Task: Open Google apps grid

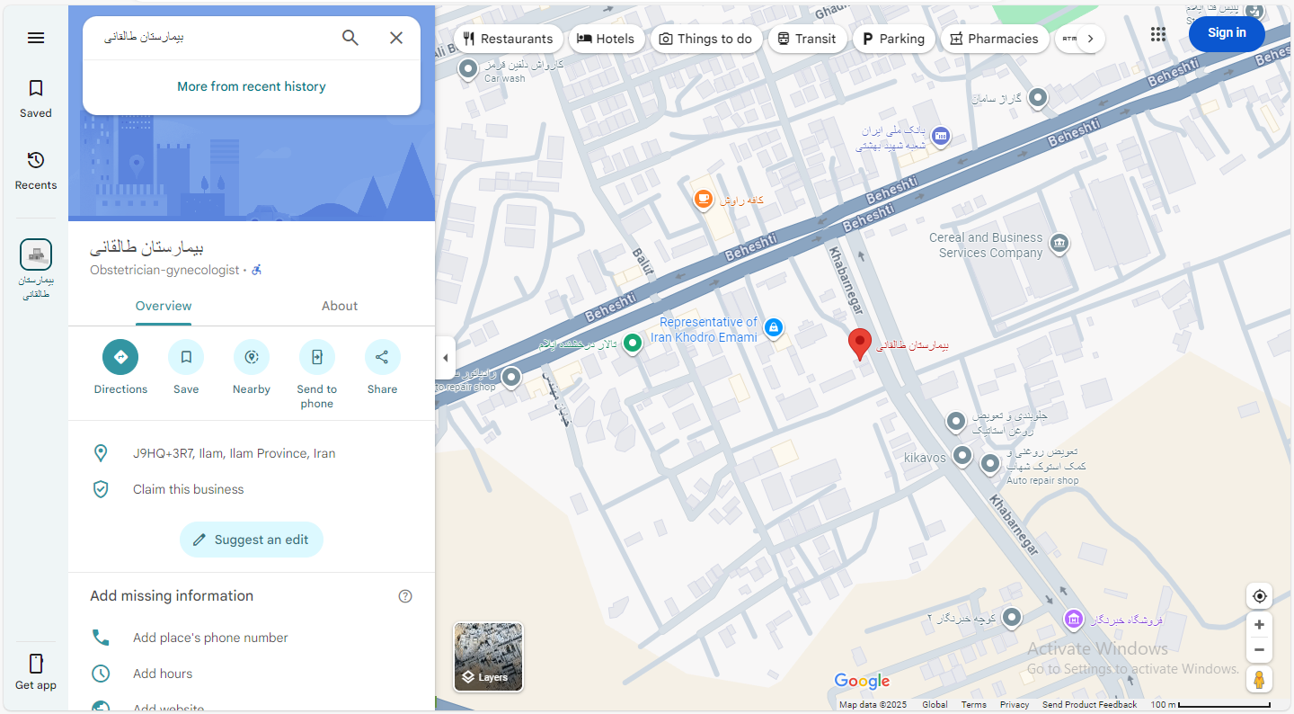Action: [1157, 34]
